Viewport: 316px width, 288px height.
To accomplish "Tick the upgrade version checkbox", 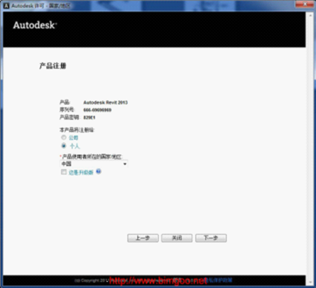I will [x=64, y=172].
